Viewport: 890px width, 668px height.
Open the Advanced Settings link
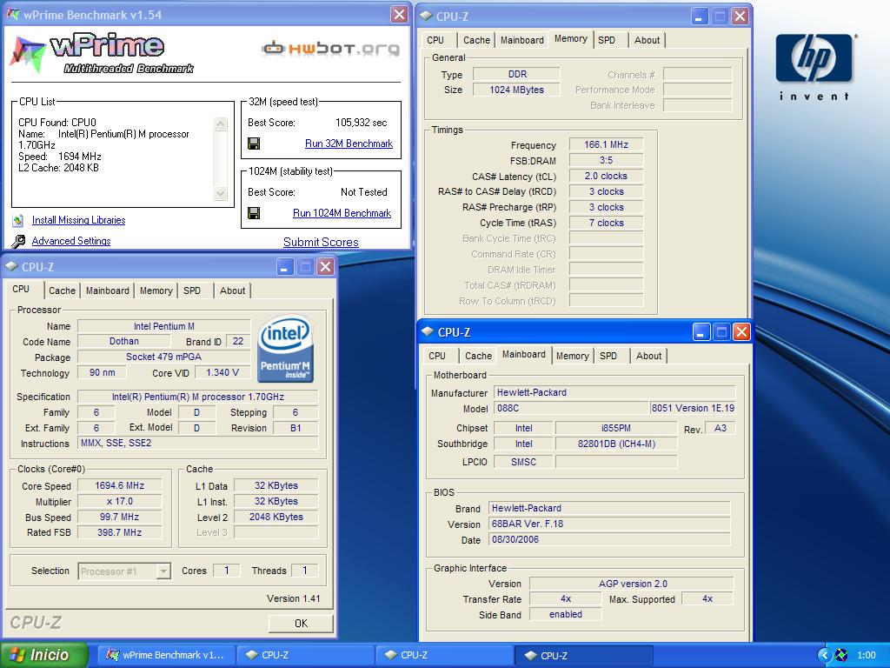pos(71,241)
